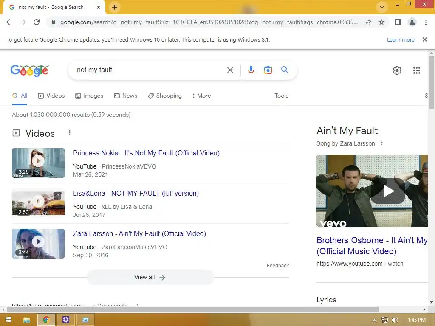
Task: Open the purple gear taskbar app
Action: [x=65, y=320]
